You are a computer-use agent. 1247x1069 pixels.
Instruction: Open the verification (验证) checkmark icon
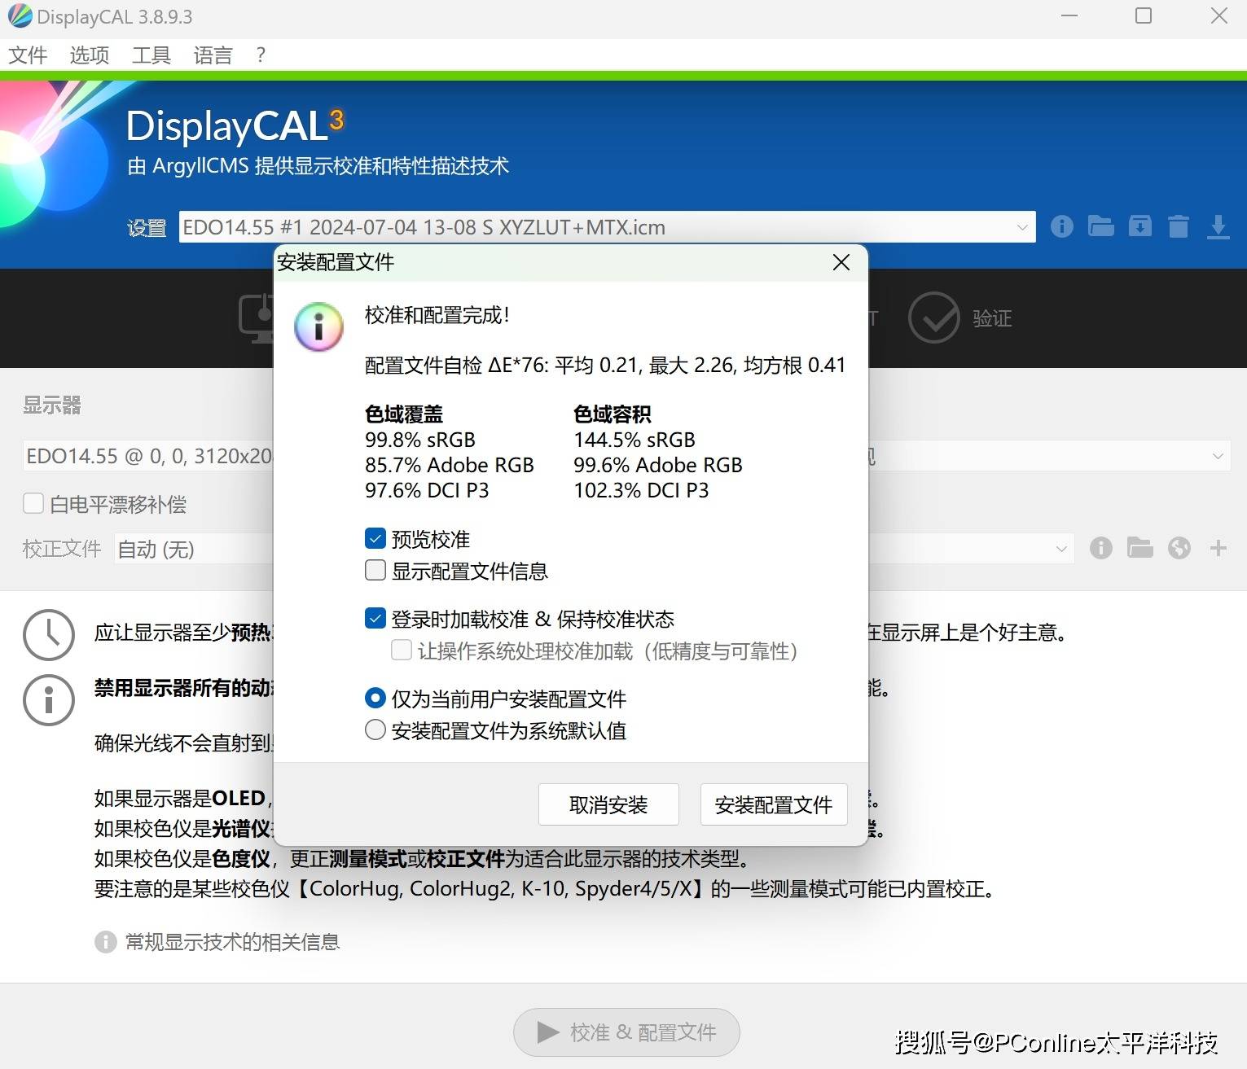coord(933,318)
